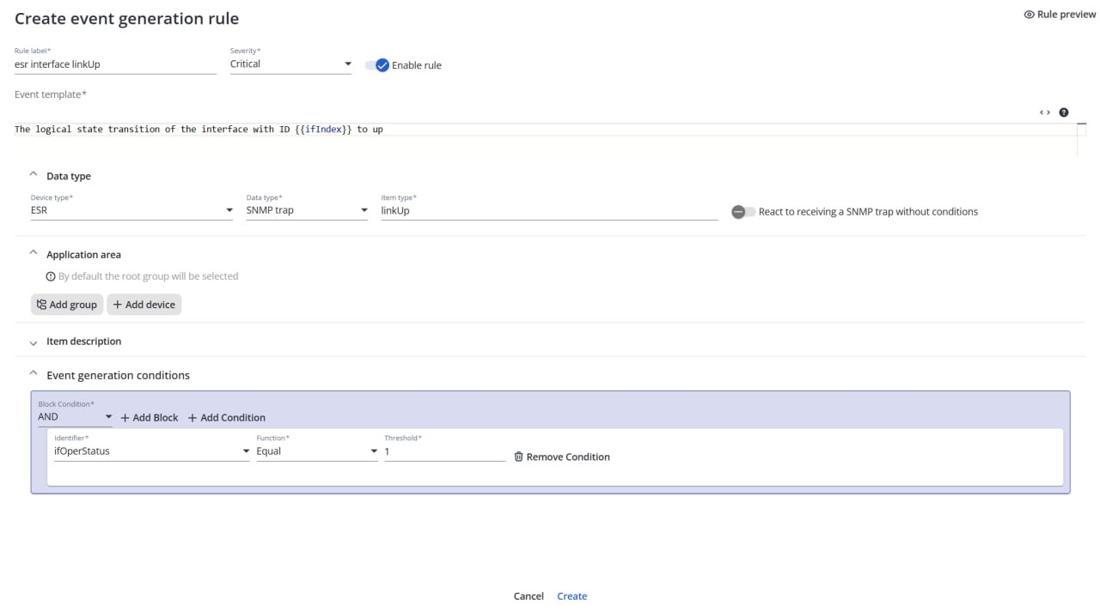Click the plus icon on Add device
Screen dimensions: 1100x611
coord(118,305)
